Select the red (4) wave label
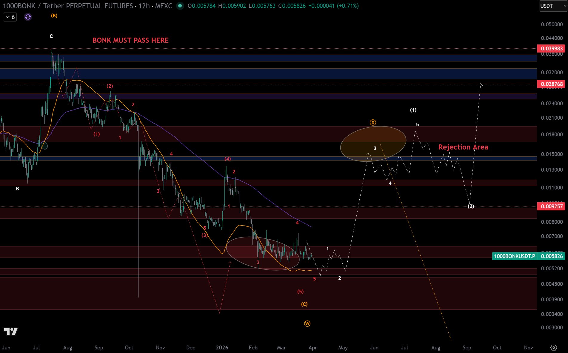The width and height of the screenshot is (568, 353). click(x=227, y=159)
